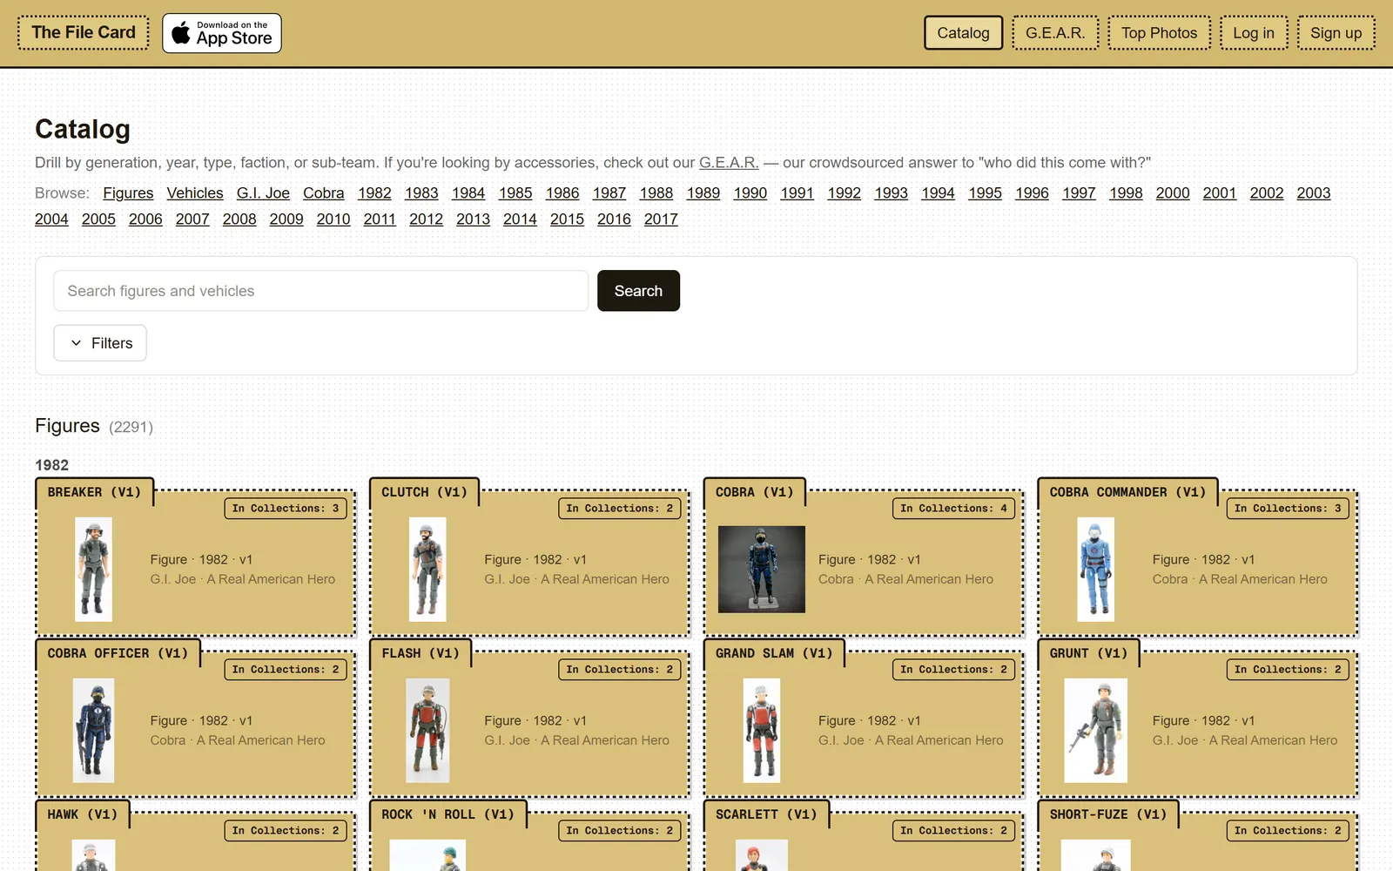Click Cobra (V1) In Collections: 4 badge

tap(953, 509)
